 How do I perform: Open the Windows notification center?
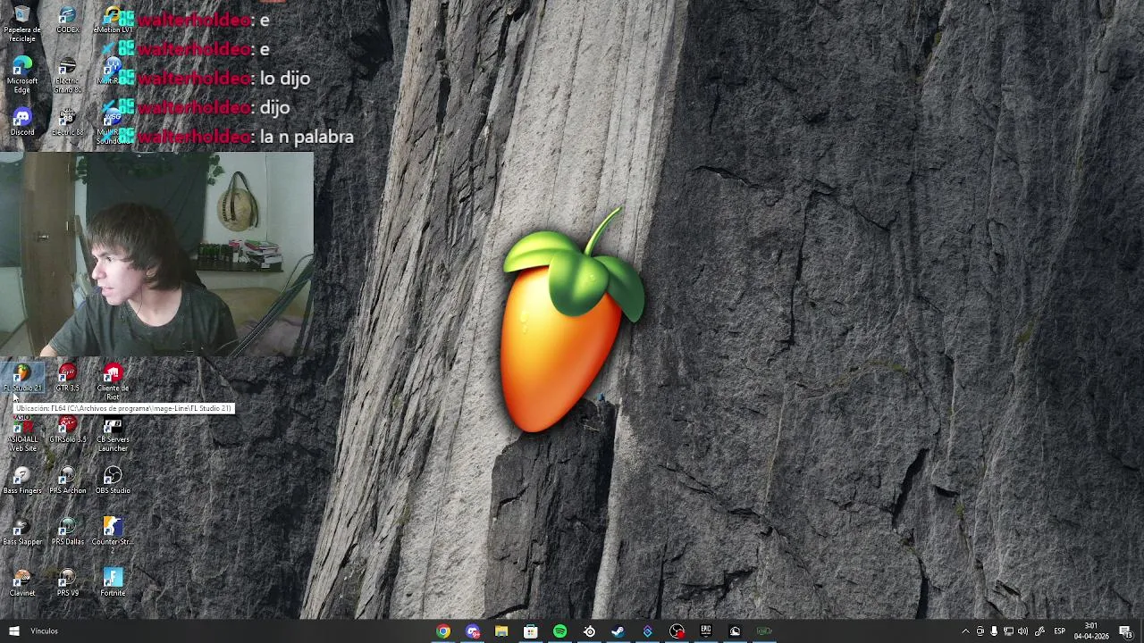(x=1125, y=631)
